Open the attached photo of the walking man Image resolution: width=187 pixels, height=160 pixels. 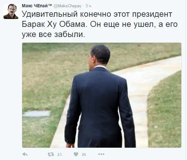(x=102, y=95)
